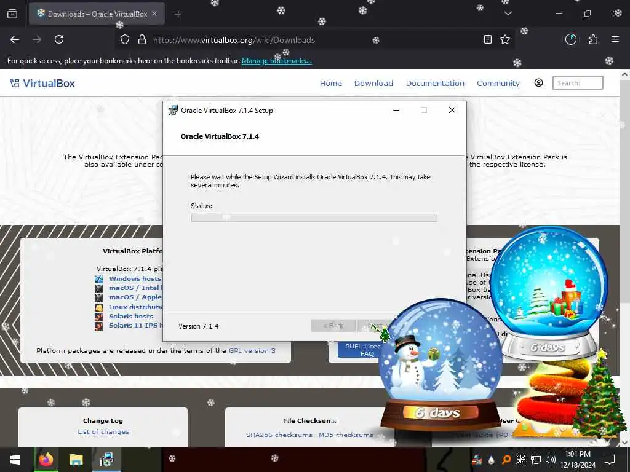
Task: Click the Linux distributions penguin icon
Action: (x=99, y=307)
